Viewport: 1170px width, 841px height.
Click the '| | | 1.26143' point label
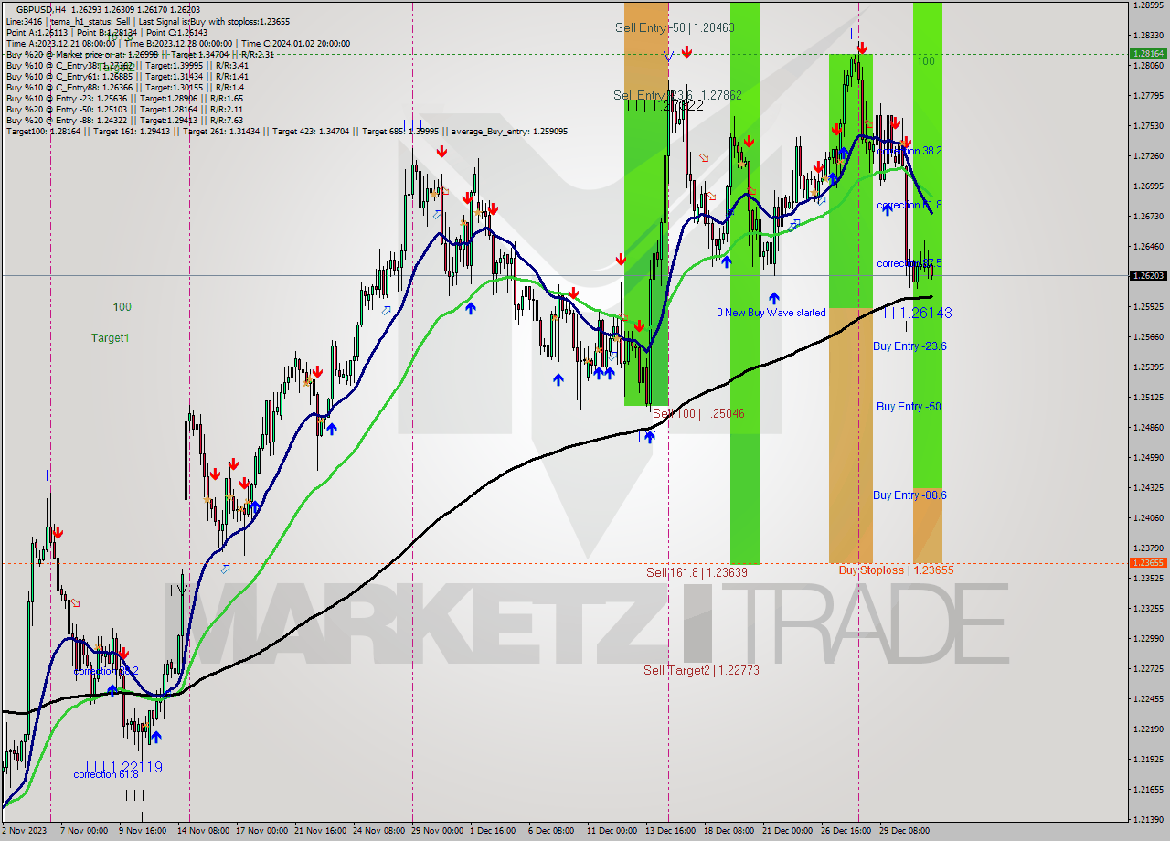[913, 314]
